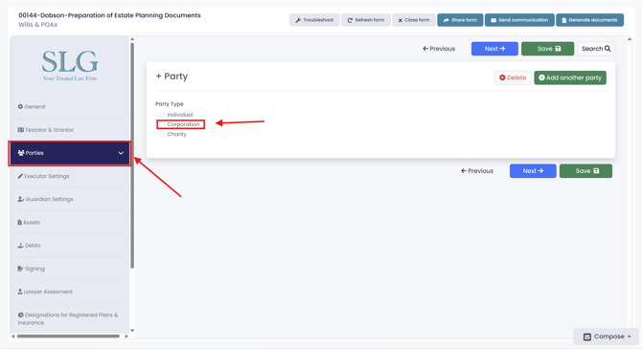The width and height of the screenshot is (642, 349).
Task: Click the Compose envelope icon
Action: coord(587,337)
